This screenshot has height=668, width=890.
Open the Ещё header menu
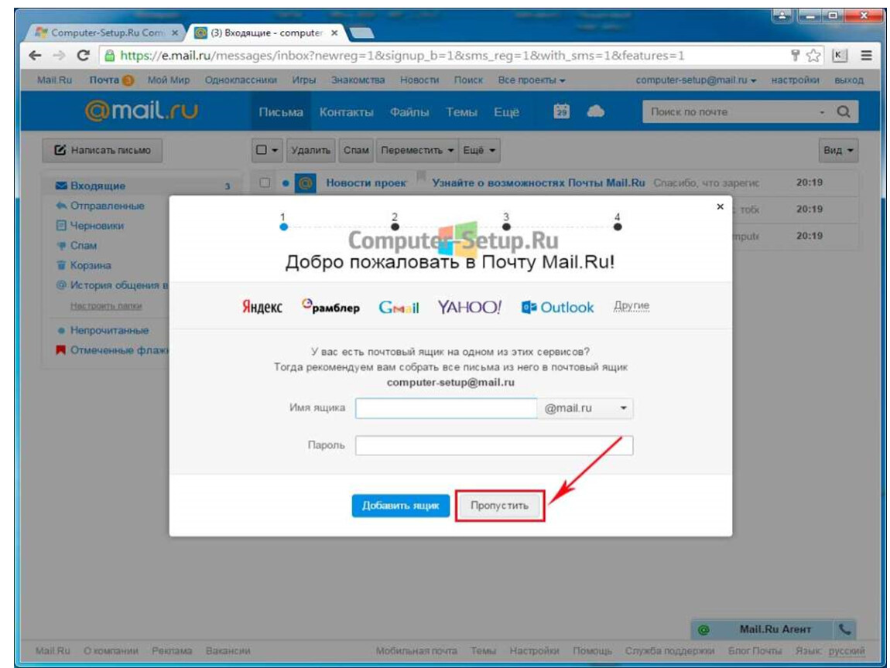click(x=506, y=111)
